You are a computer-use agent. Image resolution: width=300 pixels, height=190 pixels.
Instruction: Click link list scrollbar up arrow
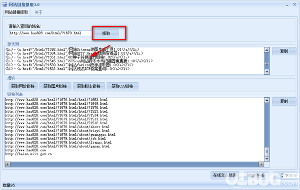(x=266, y=100)
